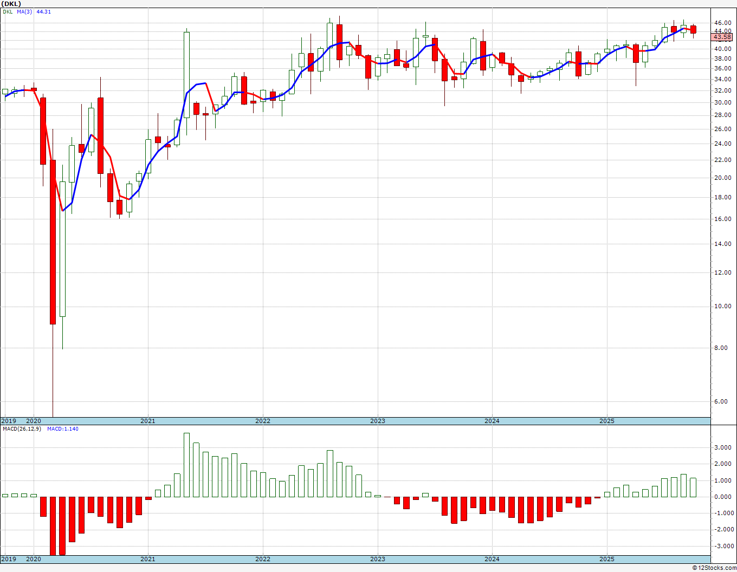
Task: Select the MA(3) value 44.31
Action: tap(44, 11)
